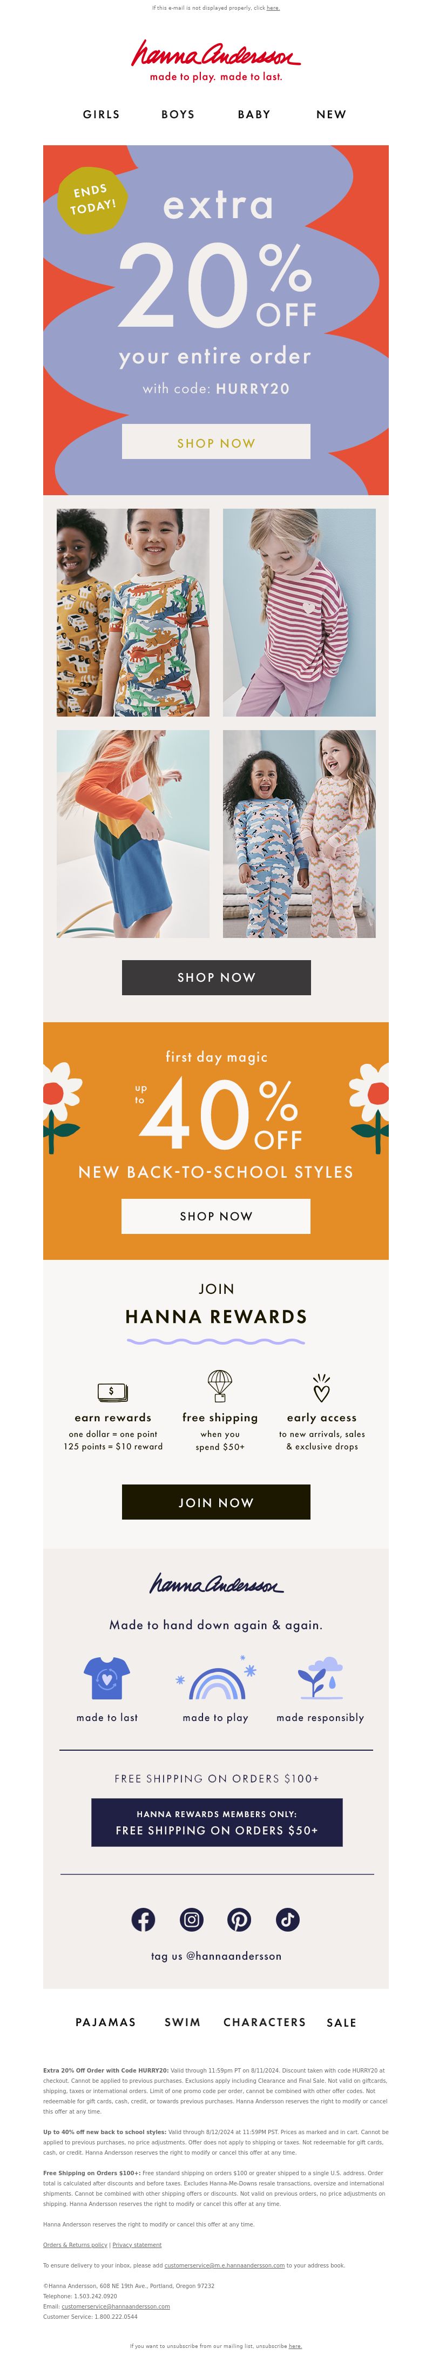Open the Orders & Returns policy link
The image size is (432, 2362).
coord(75,2245)
